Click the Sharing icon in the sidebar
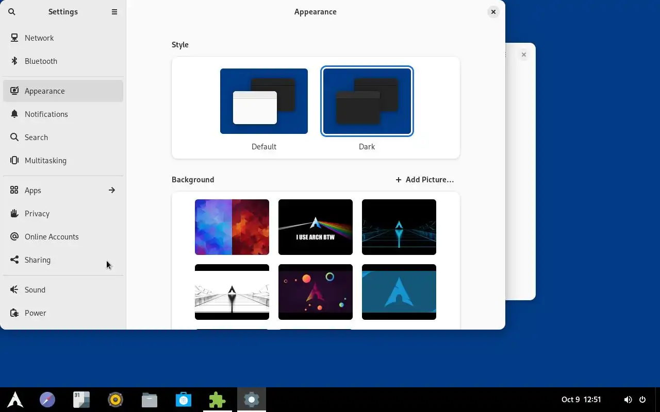Viewport: 660px width, 412px height. 14,260
